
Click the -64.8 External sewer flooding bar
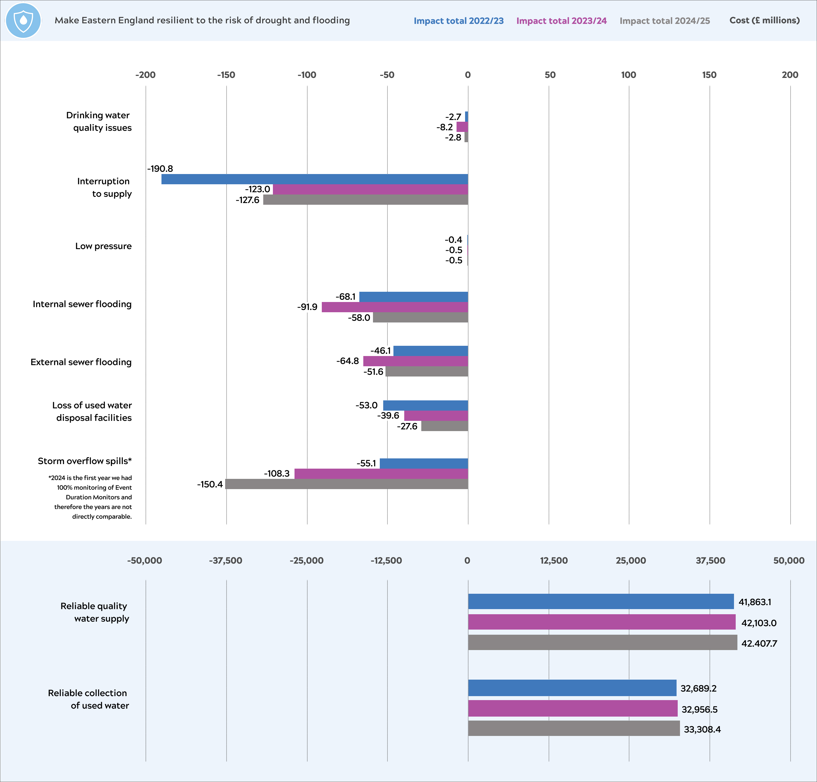415,361
